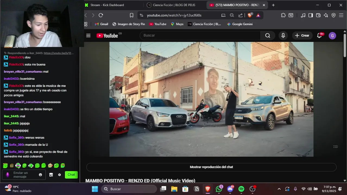Screen dimensions: 347x195
Task: Switch to Ciencia Ficción BLOG DE PELIS tab
Action: pyautogui.click(x=174, y=5)
